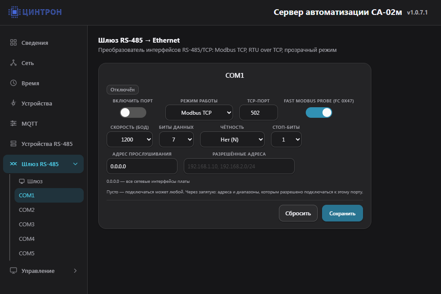This screenshot has height=294, width=441.
Task: Turn off Fast Modbus Probe toggle
Action: click(x=319, y=113)
